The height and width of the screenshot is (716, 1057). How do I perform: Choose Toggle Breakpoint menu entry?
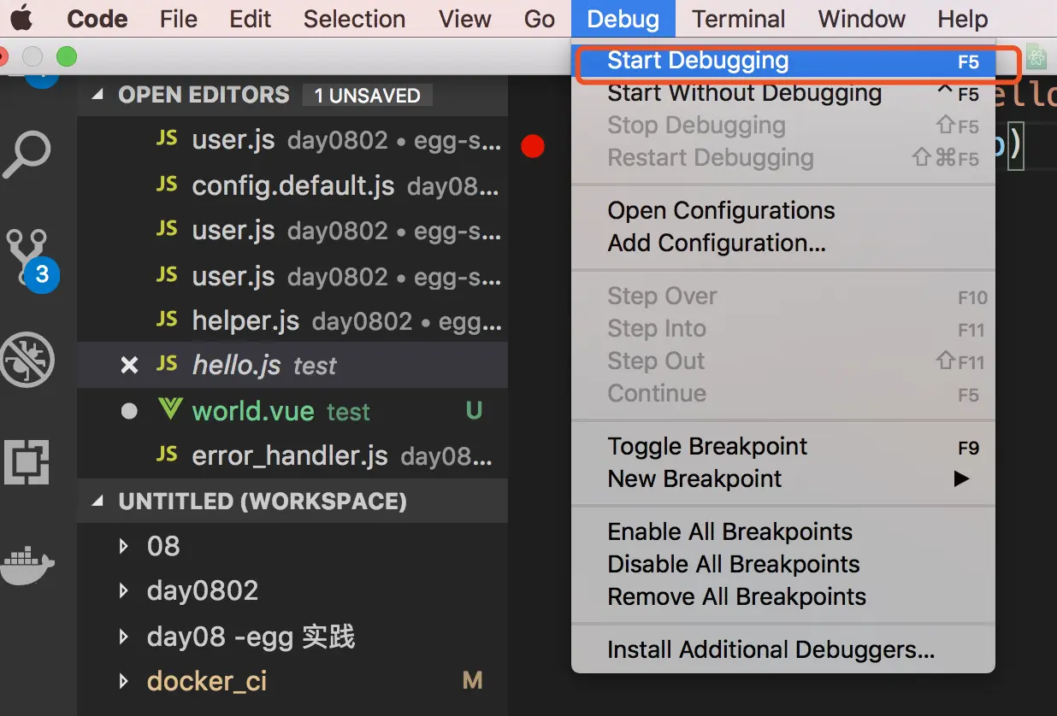[x=783, y=446]
